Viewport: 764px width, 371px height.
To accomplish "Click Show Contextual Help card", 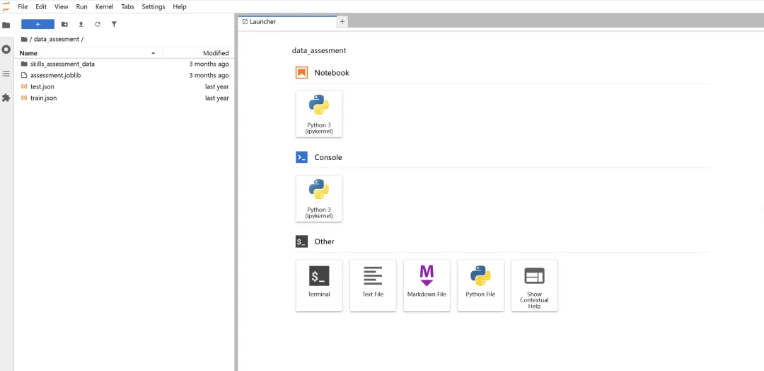I will 535,286.
